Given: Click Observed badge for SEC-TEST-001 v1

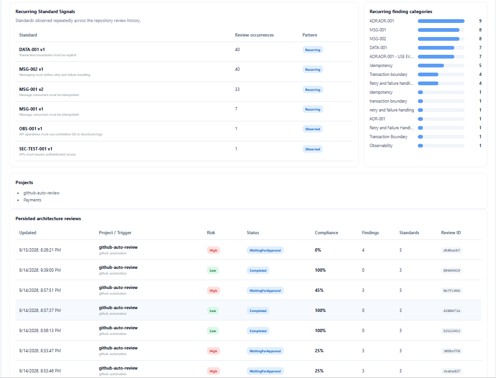Looking at the screenshot, I should pyautogui.click(x=312, y=149).
